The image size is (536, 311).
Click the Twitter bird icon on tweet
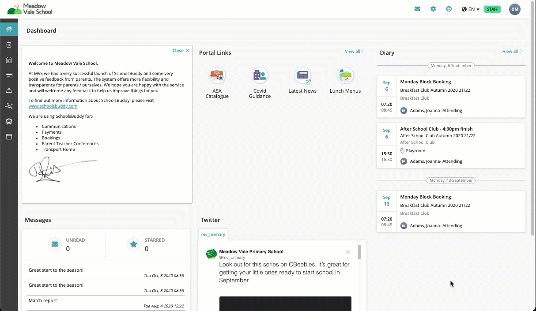pyautogui.click(x=348, y=252)
